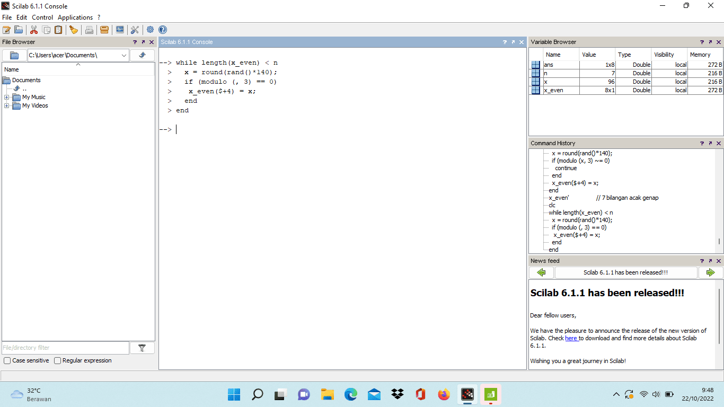724x407 pixels.
Task: Open Firefox from taskbar
Action: [x=444, y=394]
